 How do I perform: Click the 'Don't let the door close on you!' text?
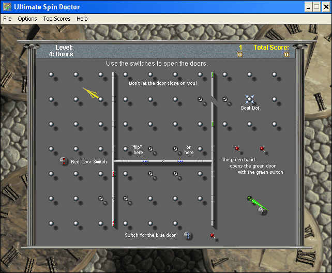click(x=163, y=83)
